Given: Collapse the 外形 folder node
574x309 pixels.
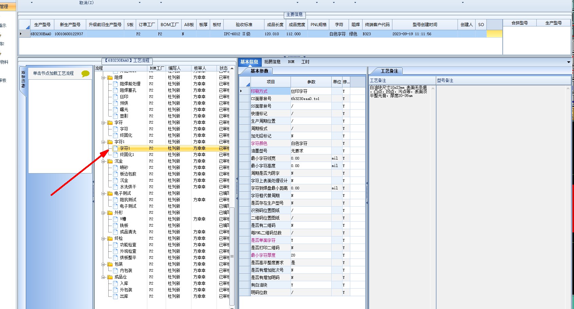Looking at the screenshot, I should pyautogui.click(x=103, y=213).
